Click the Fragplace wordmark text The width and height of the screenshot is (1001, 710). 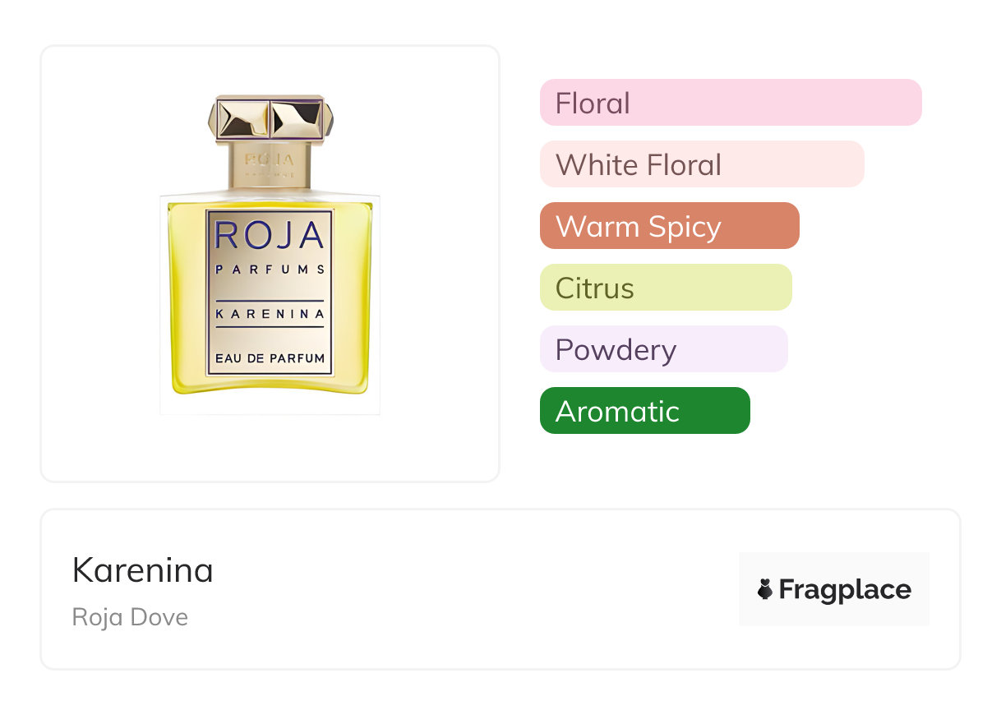(x=845, y=589)
